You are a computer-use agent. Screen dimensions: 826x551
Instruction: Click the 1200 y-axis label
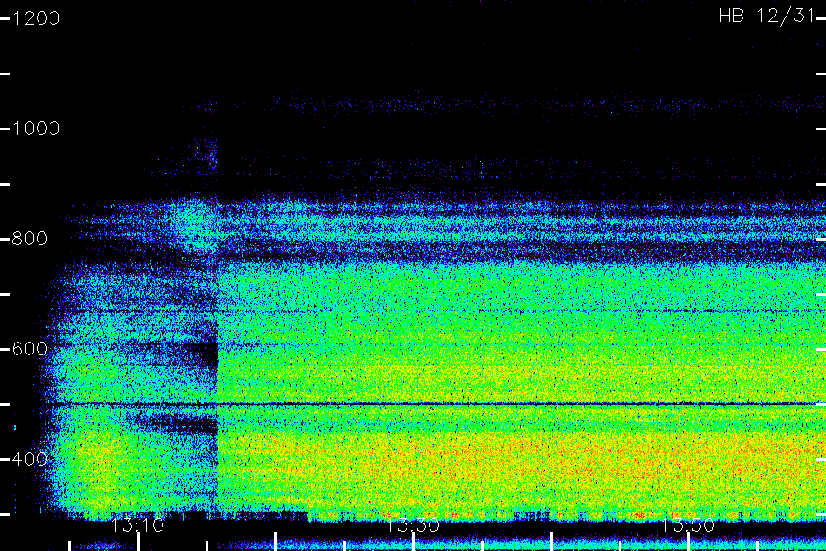pyautogui.click(x=35, y=18)
